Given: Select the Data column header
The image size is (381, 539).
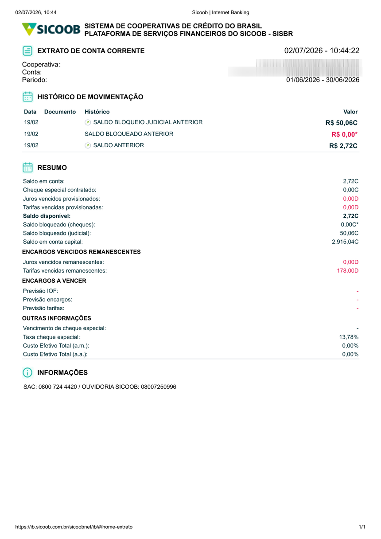Looking at the screenshot, I should pos(30,112).
